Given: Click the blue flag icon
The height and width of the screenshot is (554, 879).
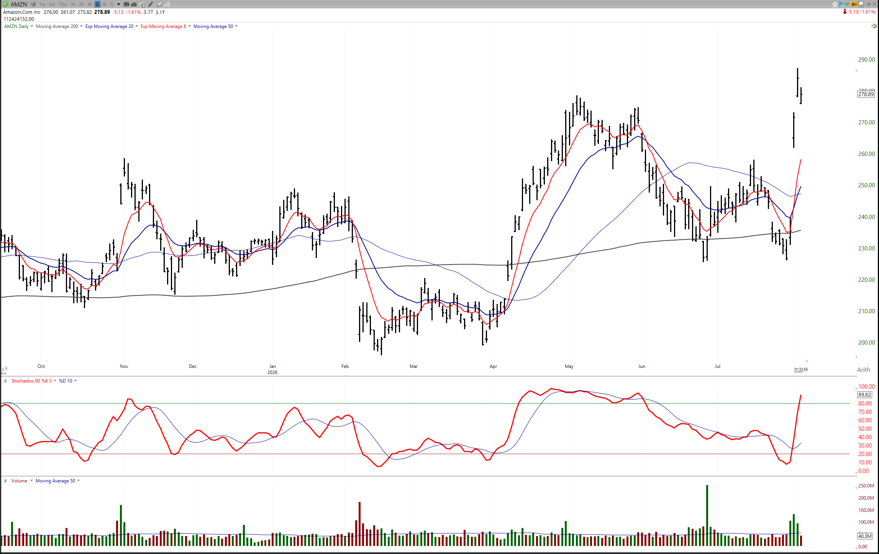Looking at the screenshot, I should [x=841, y=4].
